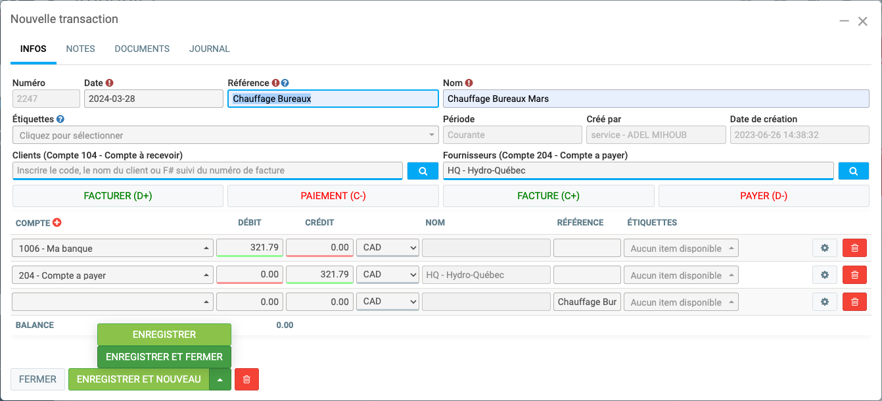The width and height of the screenshot is (882, 401).
Task: Open gear settings for the empty third row
Action: point(824,302)
